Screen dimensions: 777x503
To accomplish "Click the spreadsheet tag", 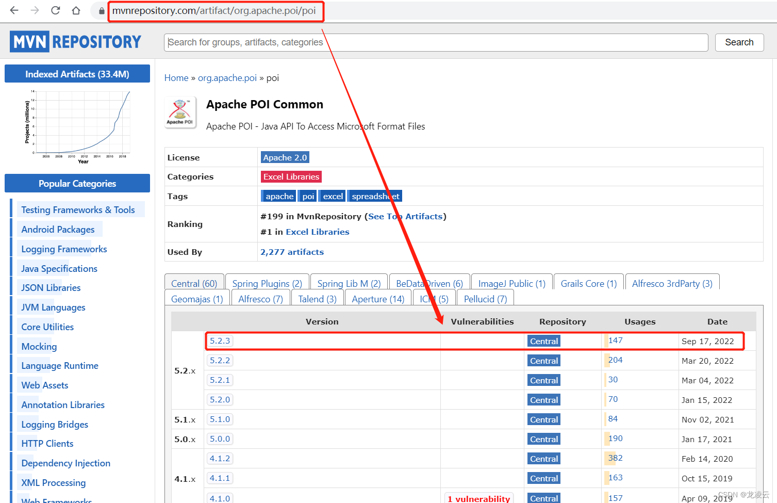I will [x=375, y=196].
